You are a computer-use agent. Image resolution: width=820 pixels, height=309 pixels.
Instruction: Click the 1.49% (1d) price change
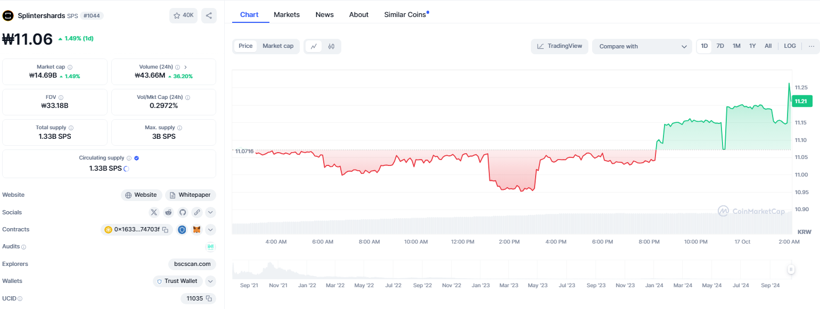point(76,38)
